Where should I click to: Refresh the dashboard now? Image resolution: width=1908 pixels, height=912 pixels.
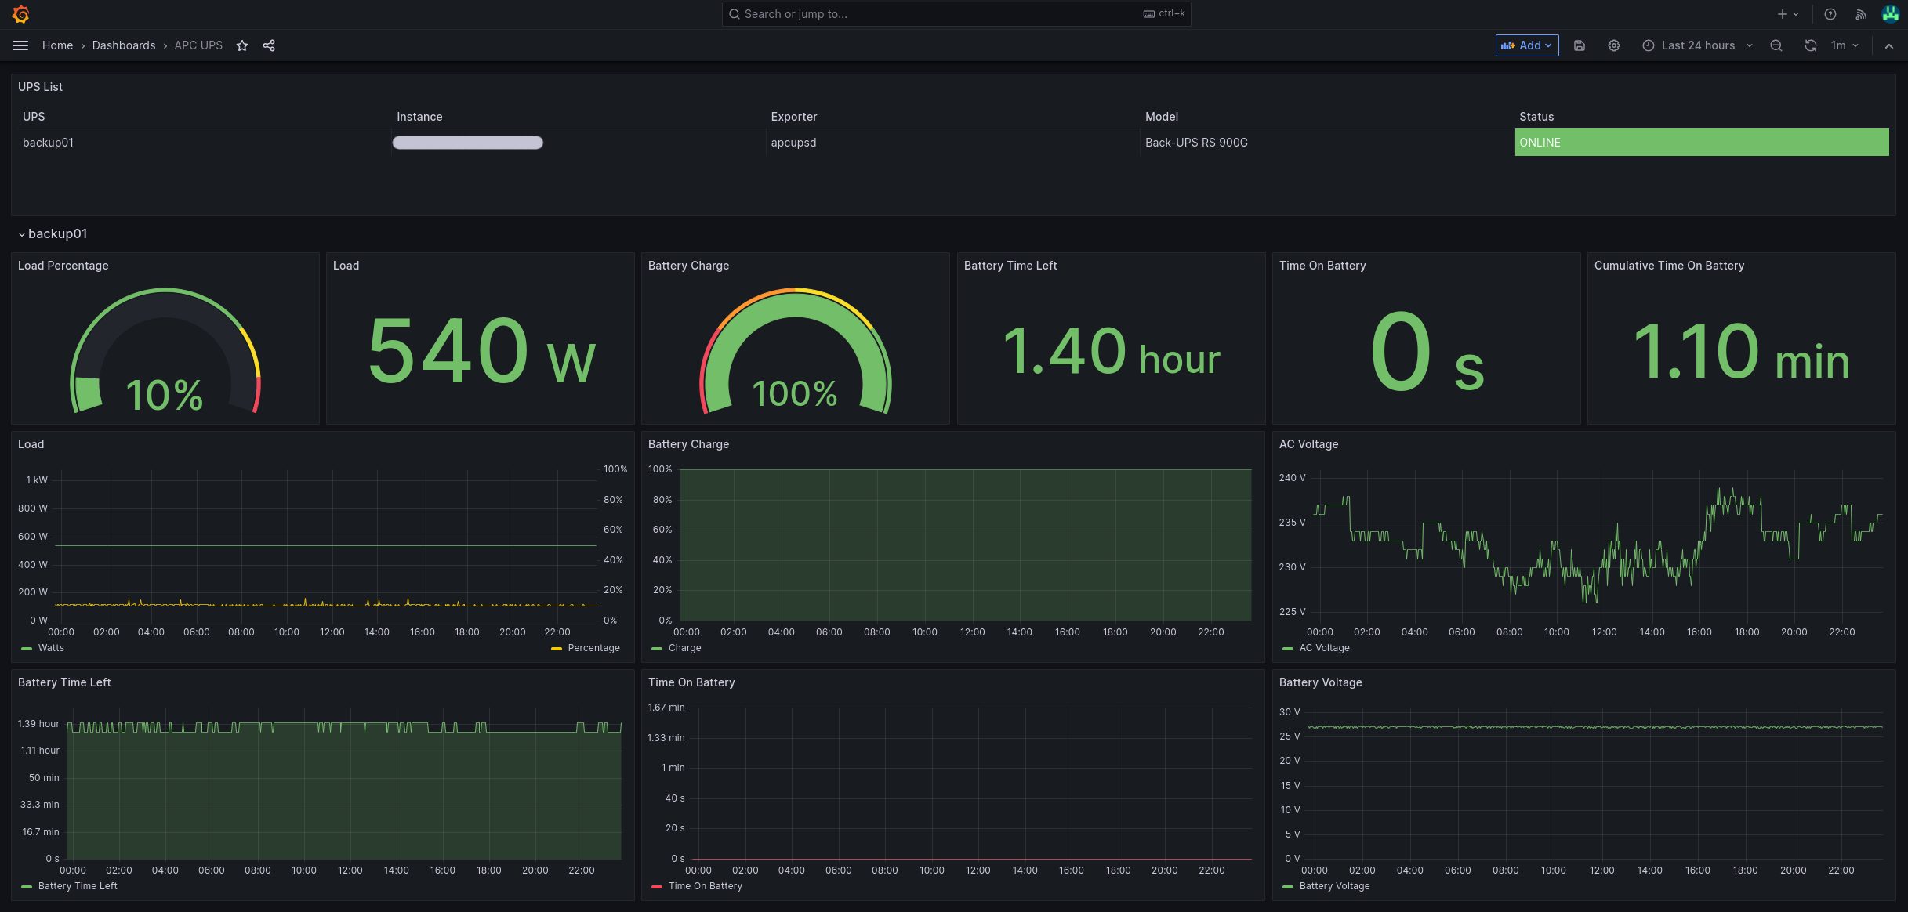(1810, 45)
